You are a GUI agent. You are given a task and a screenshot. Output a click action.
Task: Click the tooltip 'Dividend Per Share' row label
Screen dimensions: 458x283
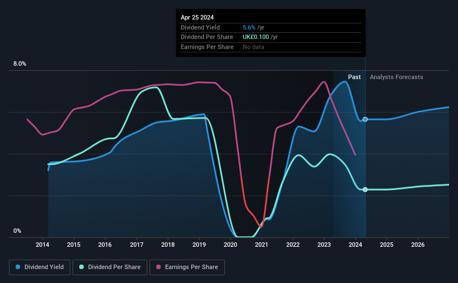pos(207,37)
